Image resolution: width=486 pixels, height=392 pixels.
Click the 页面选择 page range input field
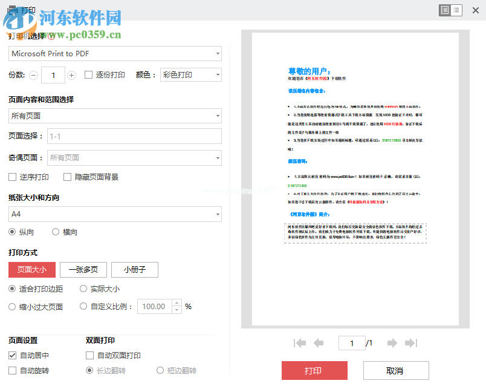pyautogui.click(x=133, y=136)
